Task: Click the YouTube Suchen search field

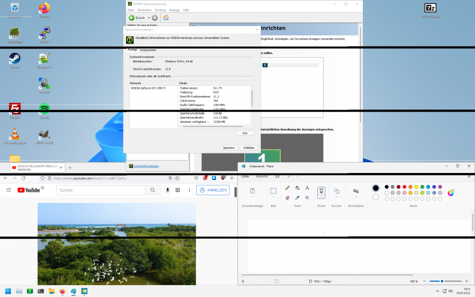Action: (x=101, y=190)
